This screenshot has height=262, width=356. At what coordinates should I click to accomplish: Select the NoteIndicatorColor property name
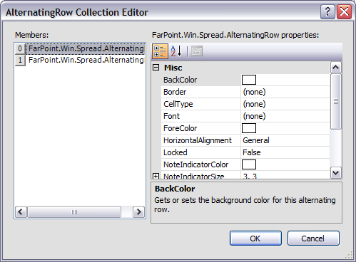[x=195, y=164]
